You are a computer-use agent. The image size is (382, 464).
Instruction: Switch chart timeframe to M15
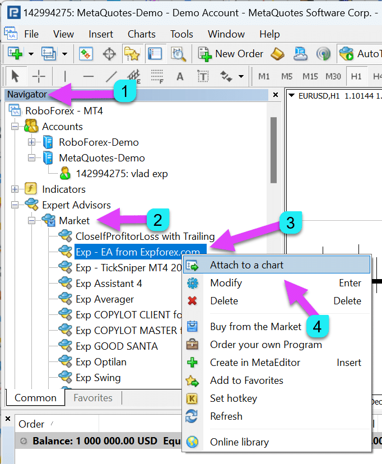click(310, 76)
